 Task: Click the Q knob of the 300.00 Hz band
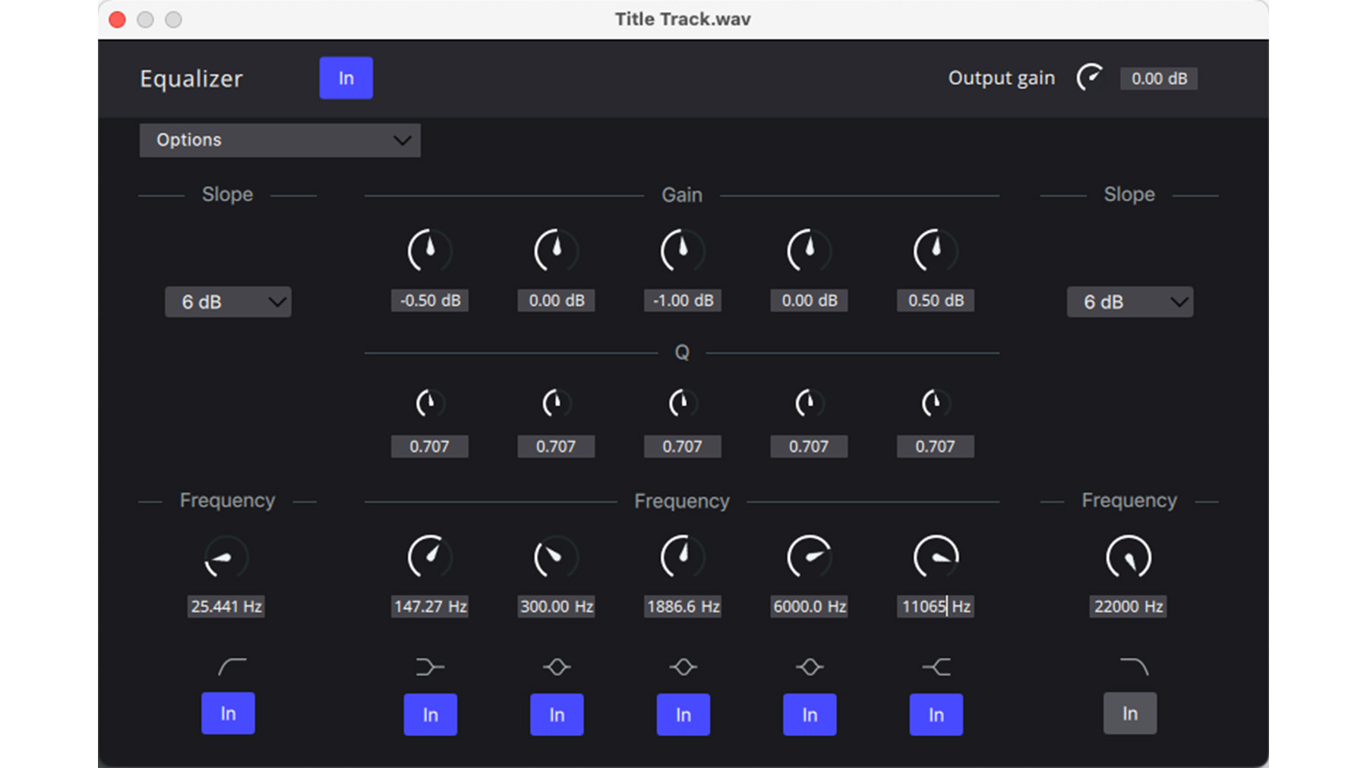coord(556,404)
